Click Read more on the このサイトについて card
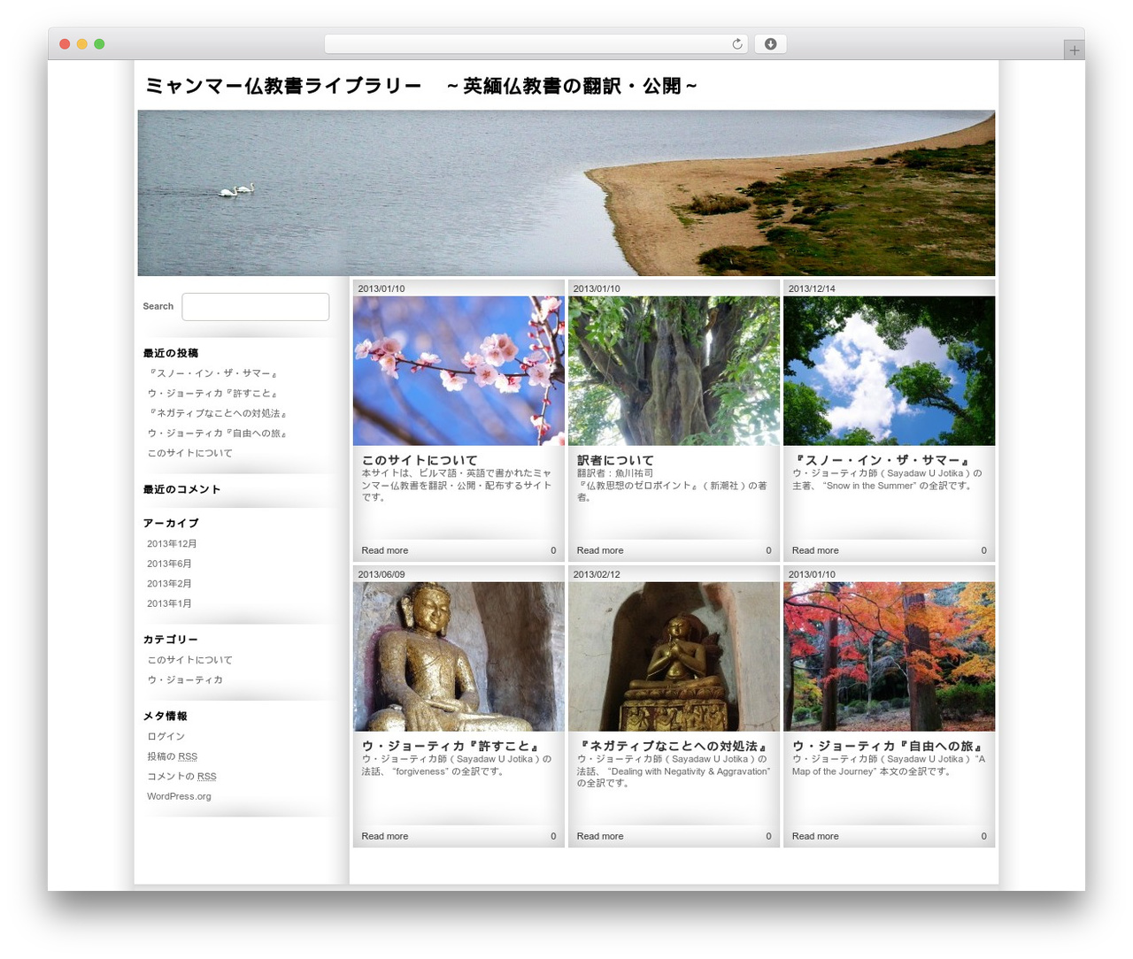The image size is (1133, 959). point(384,550)
